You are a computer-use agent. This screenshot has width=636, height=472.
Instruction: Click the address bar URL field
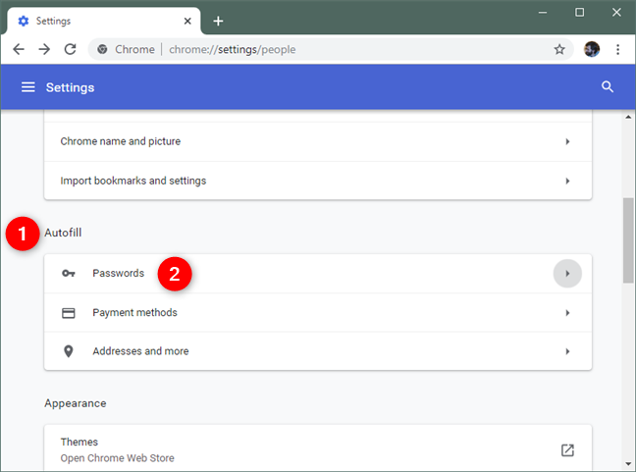pos(331,49)
